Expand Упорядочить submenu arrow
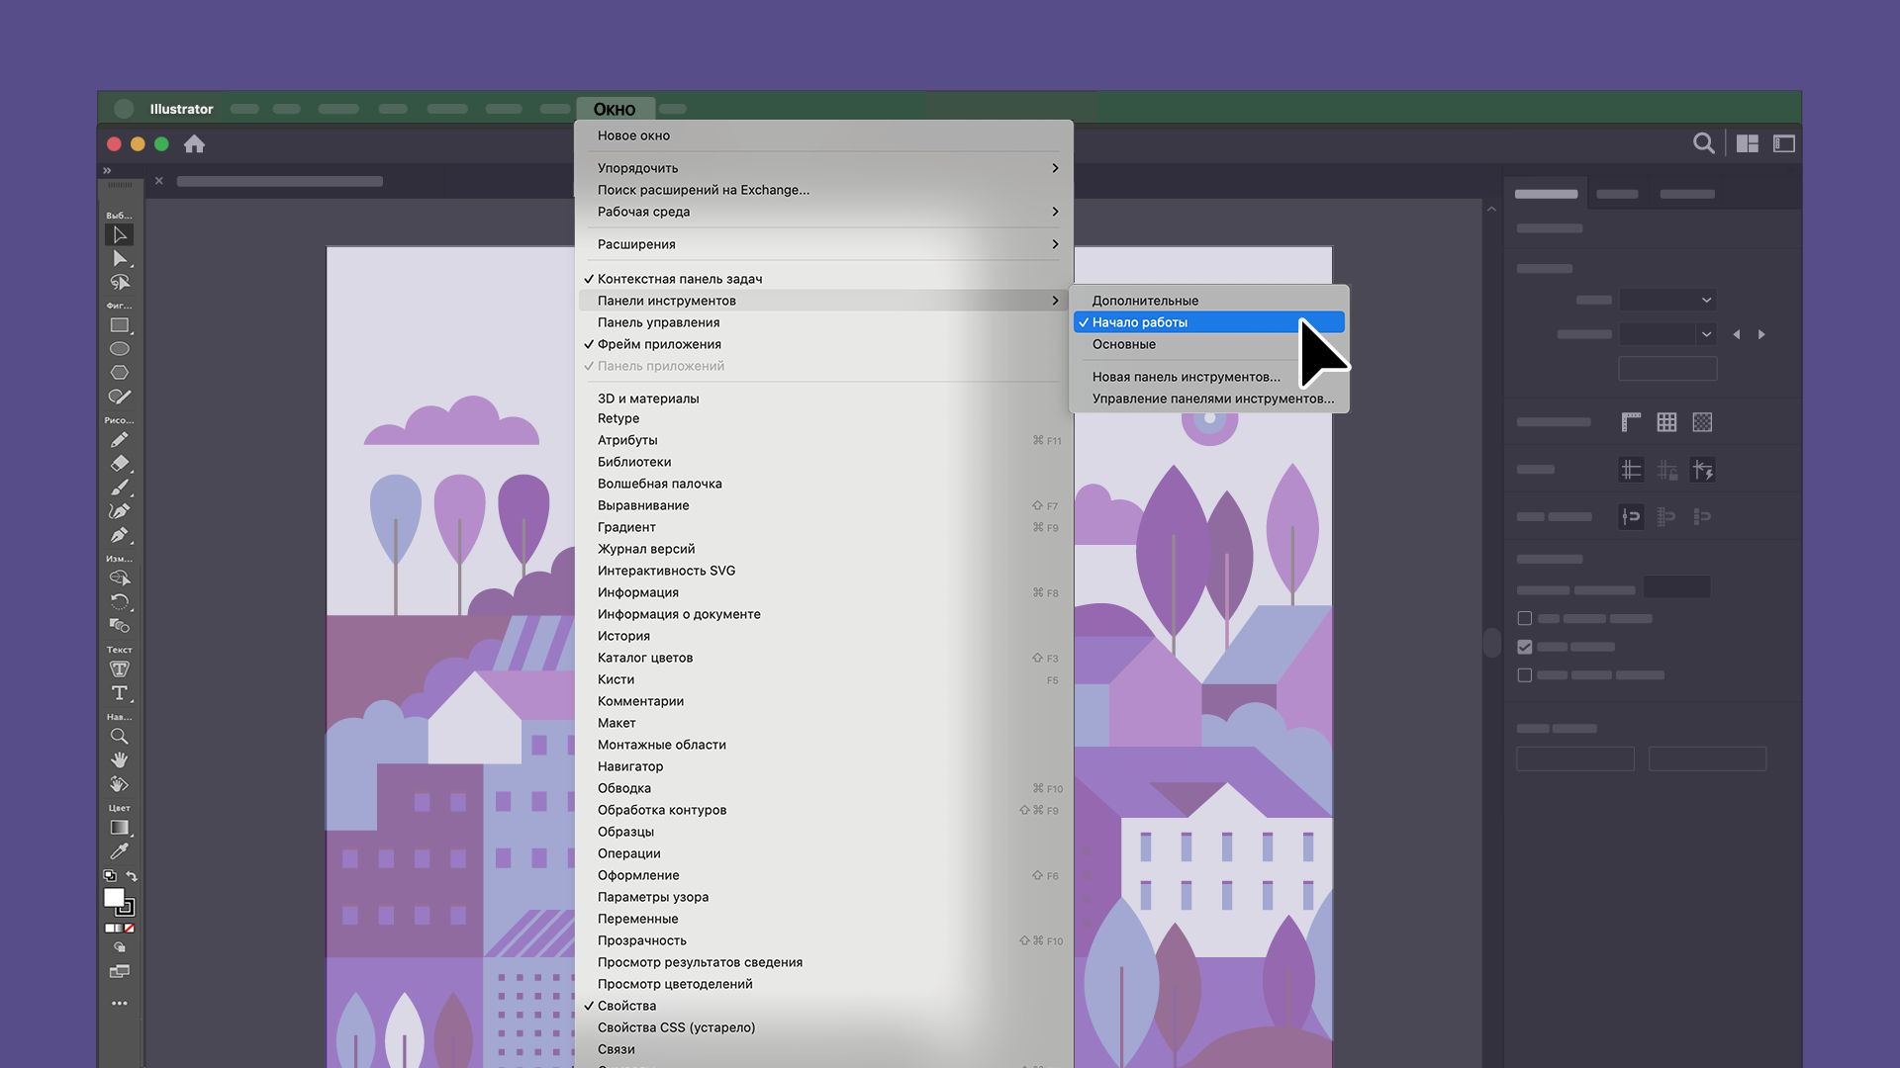1900x1068 pixels. (1055, 168)
